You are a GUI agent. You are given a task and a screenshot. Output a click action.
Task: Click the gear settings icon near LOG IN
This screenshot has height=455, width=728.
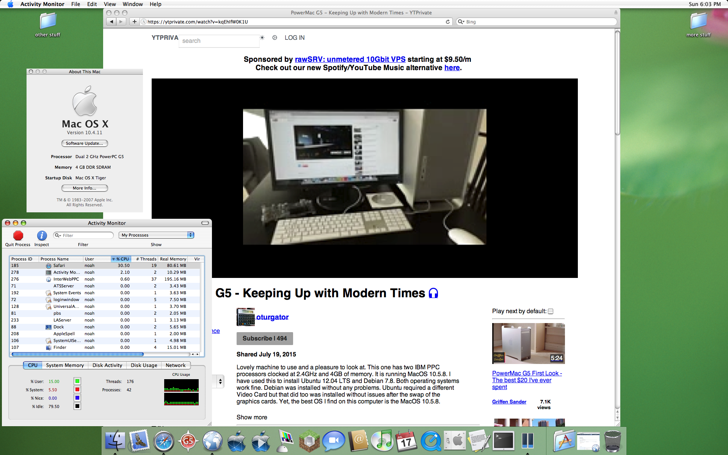[x=275, y=38]
